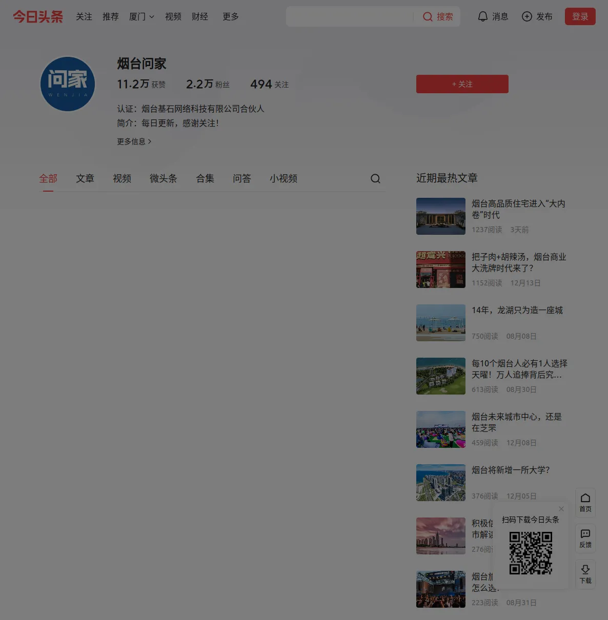Open the 财经 navigation item
The height and width of the screenshot is (620, 608).
(x=200, y=16)
